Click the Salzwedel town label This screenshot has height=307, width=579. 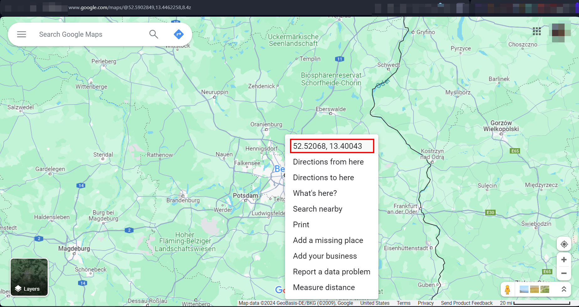pyautogui.click(x=20, y=107)
